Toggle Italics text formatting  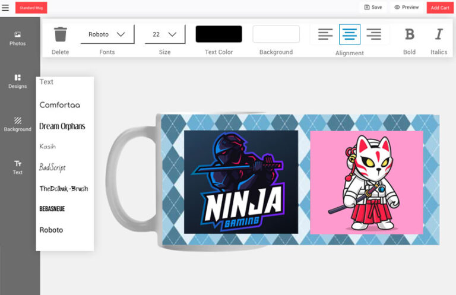(x=439, y=34)
